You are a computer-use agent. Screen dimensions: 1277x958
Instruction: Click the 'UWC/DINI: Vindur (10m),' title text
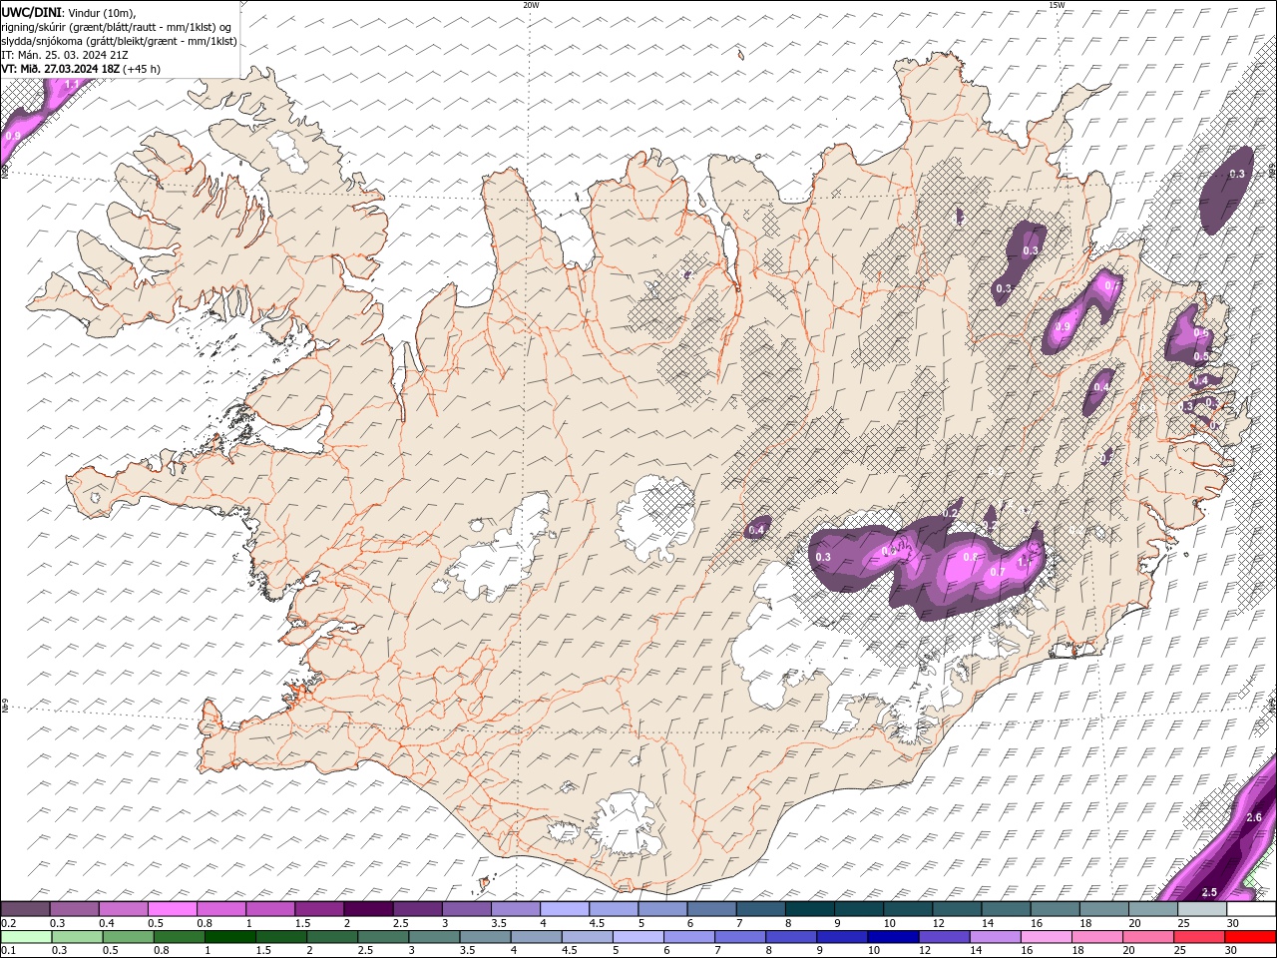[69, 12]
